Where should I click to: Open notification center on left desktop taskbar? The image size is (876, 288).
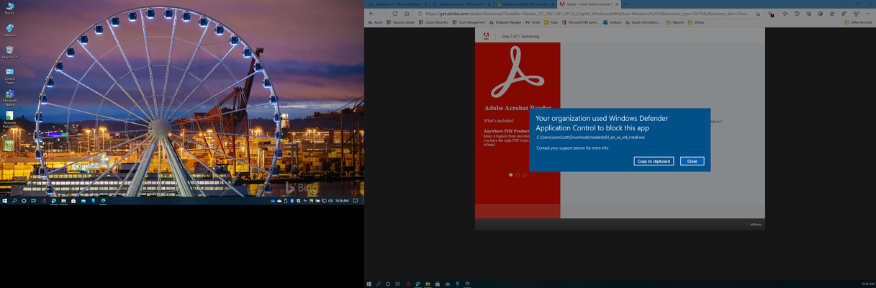(356, 200)
